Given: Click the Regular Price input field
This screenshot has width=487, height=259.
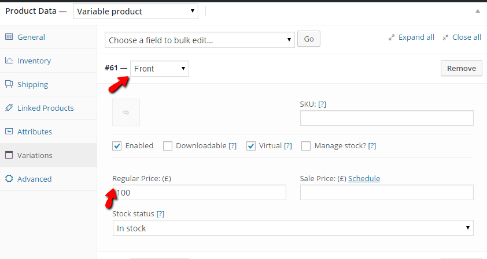Looking at the screenshot, I should [199, 193].
